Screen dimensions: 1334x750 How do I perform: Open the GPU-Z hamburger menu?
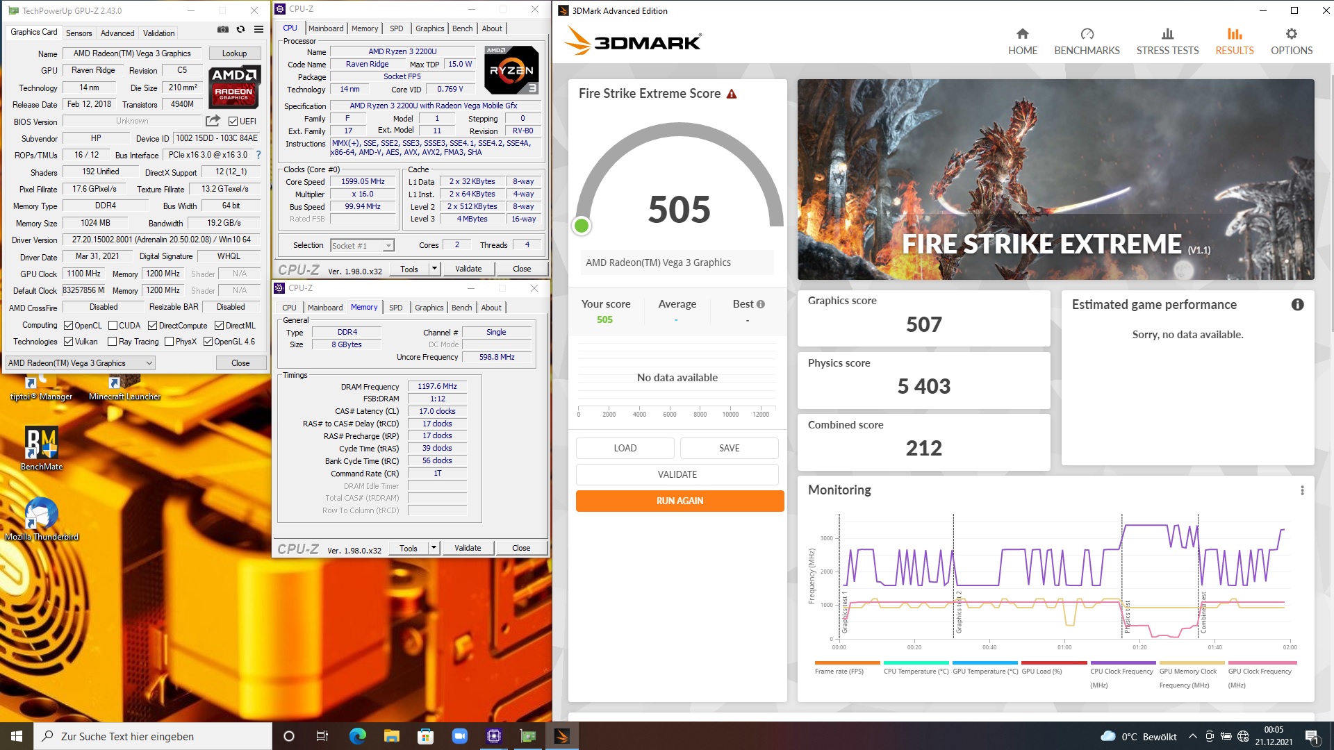coord(258,29)
